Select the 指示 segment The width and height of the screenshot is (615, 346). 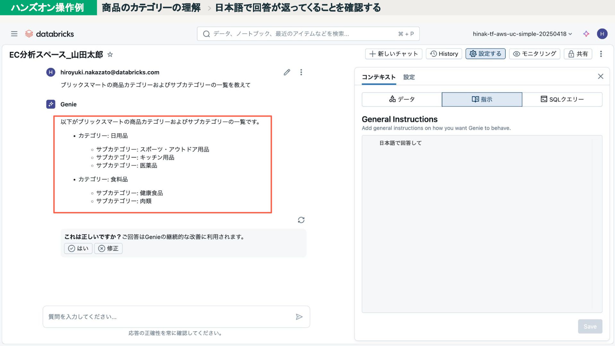point(482,99)
